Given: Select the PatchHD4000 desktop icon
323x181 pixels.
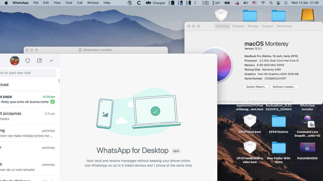Looking at the screenshot, I should pyautogui.click(x=307, y=147).
